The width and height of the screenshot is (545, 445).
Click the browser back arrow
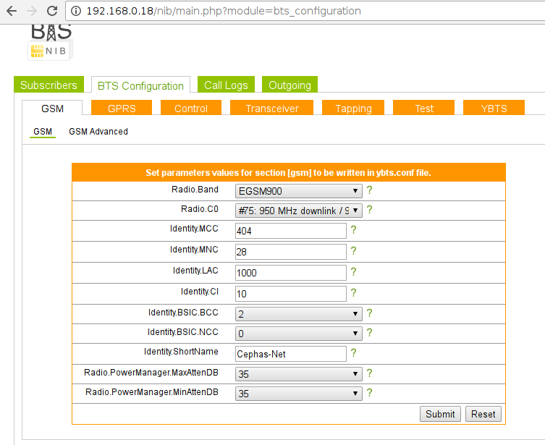coord(12,11)
